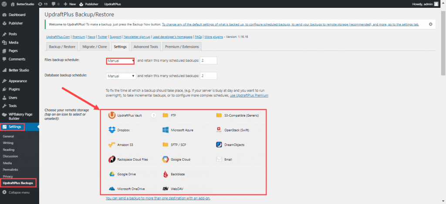Open the New content admin bar menu
Viewport: 446px width, 204px height.
pyautogui.click(x=69, y=4)
